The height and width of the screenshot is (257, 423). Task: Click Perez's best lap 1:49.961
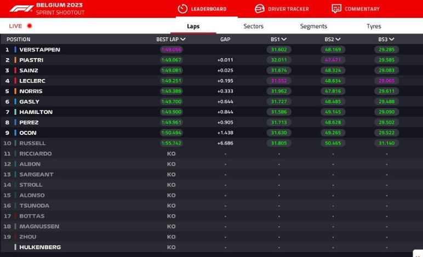[x=171, y=122]
